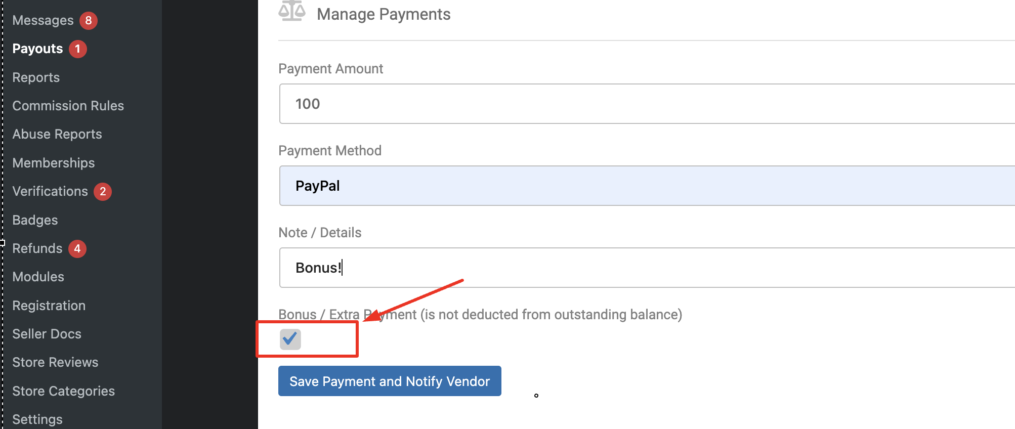Open the Payment Method PayPal dropdown
This screenshot has height=429, width=1015.
647,186
